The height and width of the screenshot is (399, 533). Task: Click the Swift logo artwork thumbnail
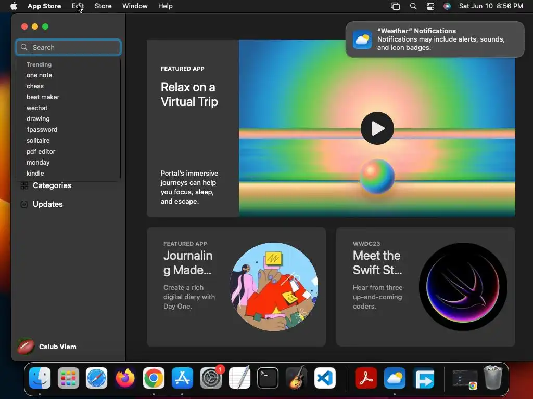coord(463,287)
